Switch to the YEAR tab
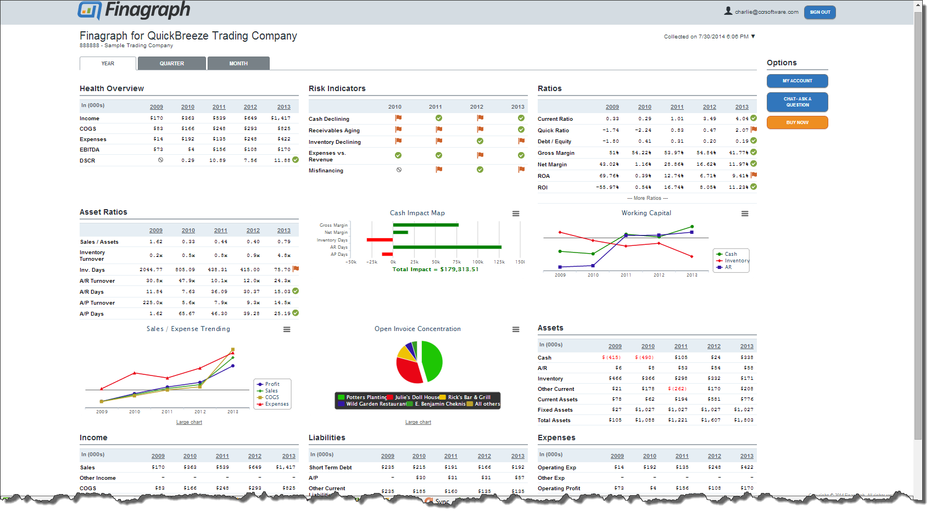 tap(108, 64)
